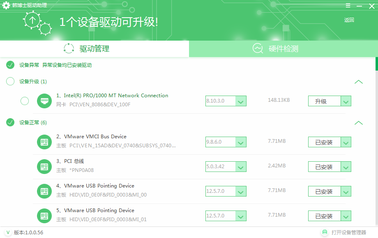The width and height of the screenshot is (378, 238).
Task: Click the 返回 link in header
Action: click(x=349, y=20)
